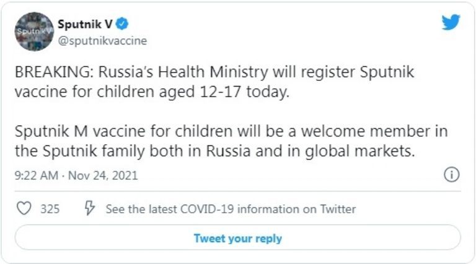The image size is (476, 264).
Task: Click the circled info icon
Action: tap(452, 175)
